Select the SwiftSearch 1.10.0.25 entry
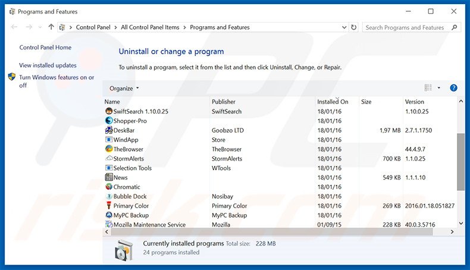The image size is (470, 270). pyautogui.click(x=140, y=111)
